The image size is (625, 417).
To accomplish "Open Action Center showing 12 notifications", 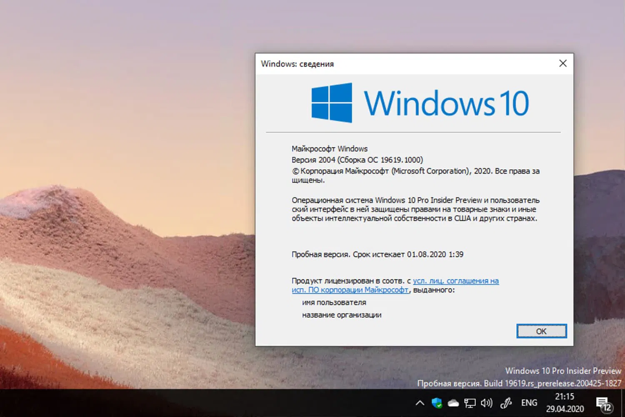I will [x=603, y=402].
